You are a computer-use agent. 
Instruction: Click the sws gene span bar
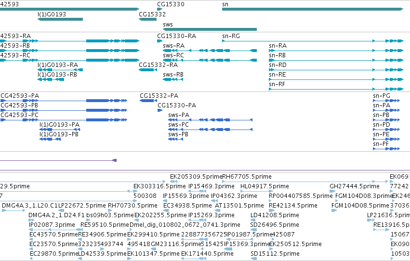point(210,29)
